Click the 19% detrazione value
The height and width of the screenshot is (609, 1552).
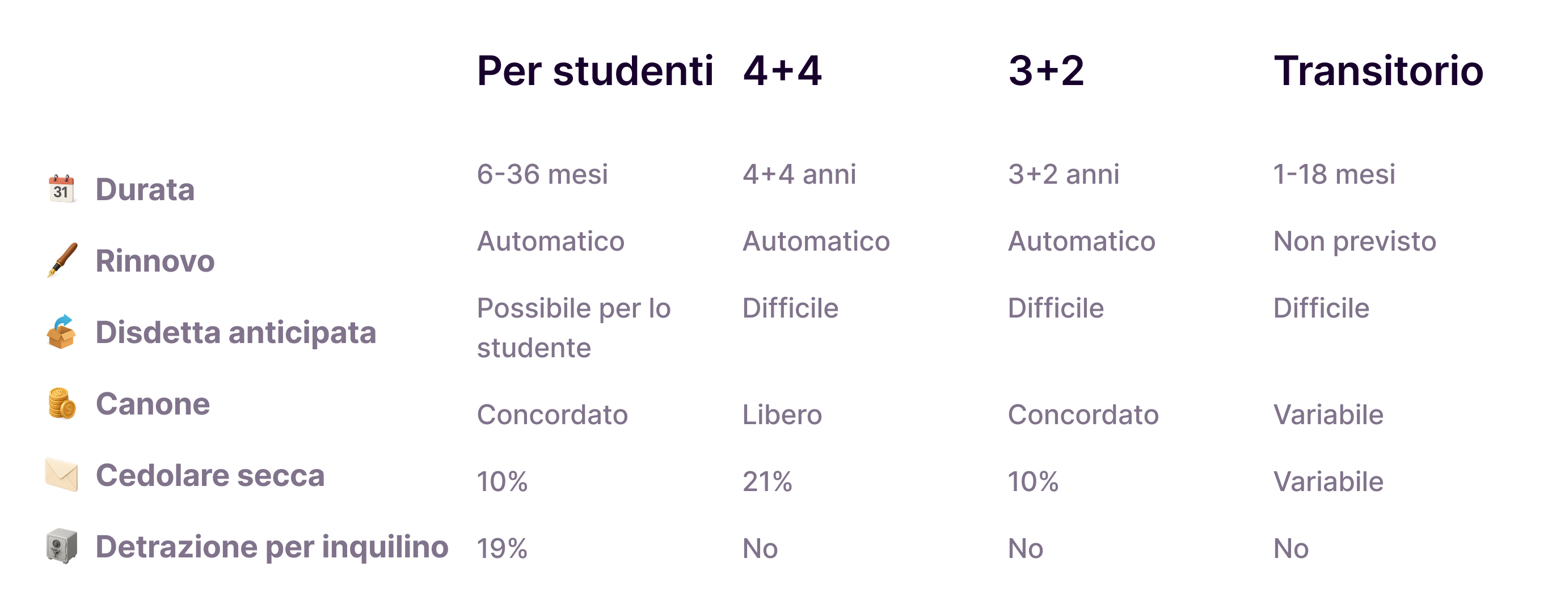502,549
